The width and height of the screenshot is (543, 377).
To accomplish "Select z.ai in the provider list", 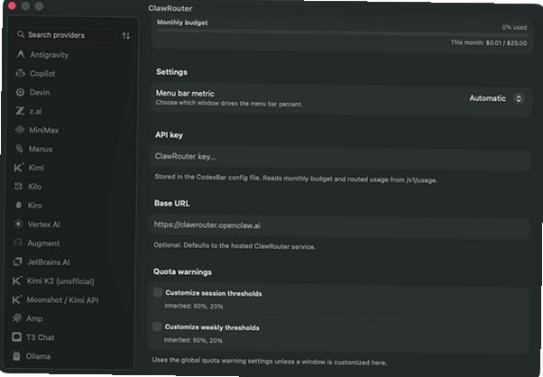I will pyautogui.click(x=71, y=111).
